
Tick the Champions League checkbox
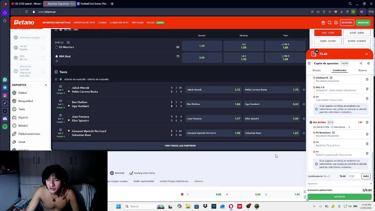43,38
